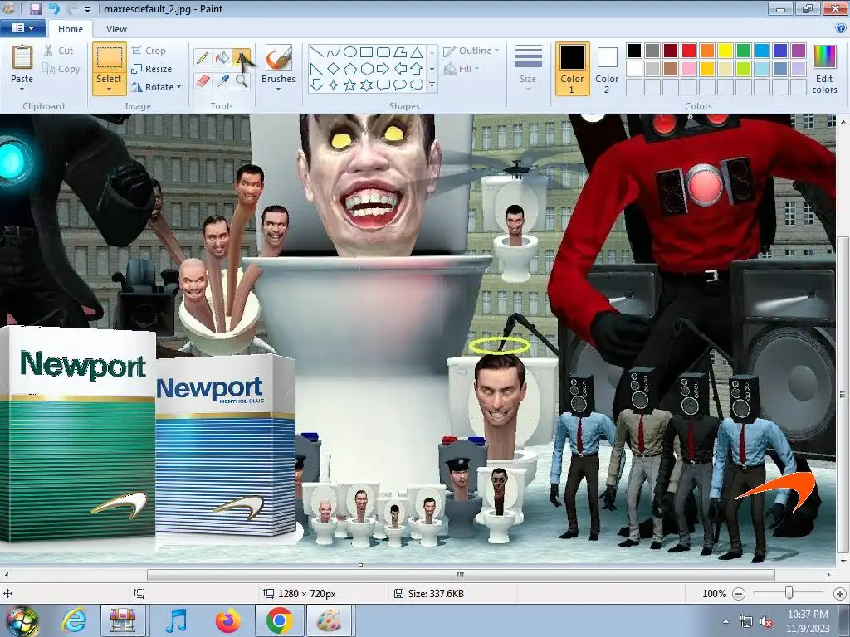Choose the Polygon shape

click(x=400, y=52)
